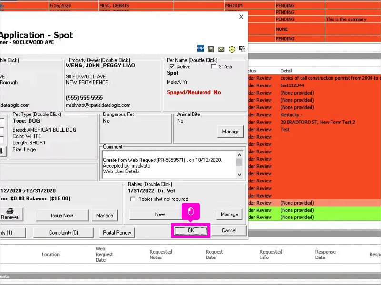381x285 pixels.
Task: Open the yellow clock history icon
Action: tap(232, 49)
